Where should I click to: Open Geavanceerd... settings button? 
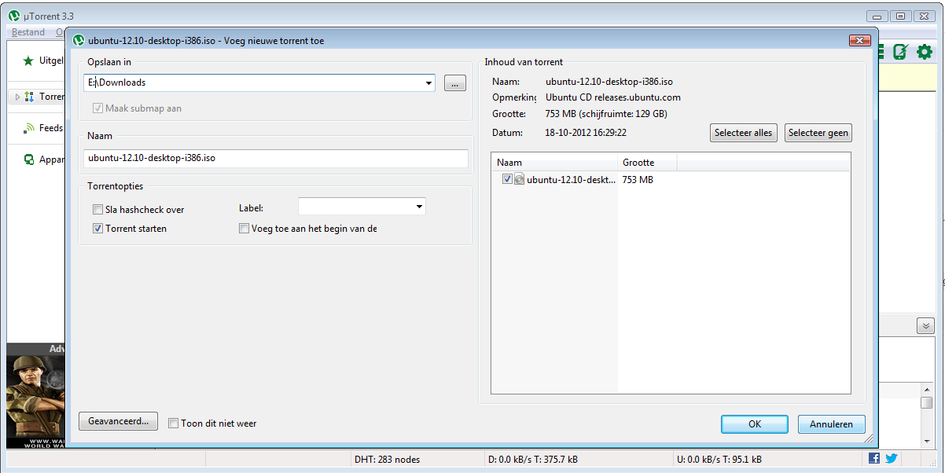(x=119, y=421)
